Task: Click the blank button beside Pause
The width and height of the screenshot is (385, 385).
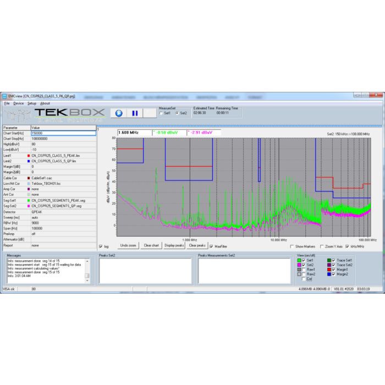Action: coord(149,113)
